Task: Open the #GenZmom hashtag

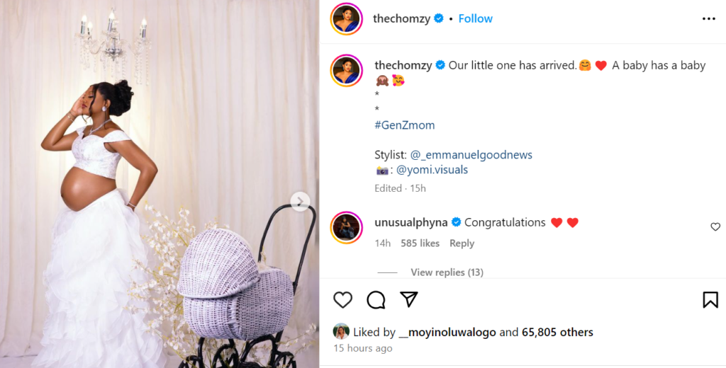Action: [x=404, y=125]
